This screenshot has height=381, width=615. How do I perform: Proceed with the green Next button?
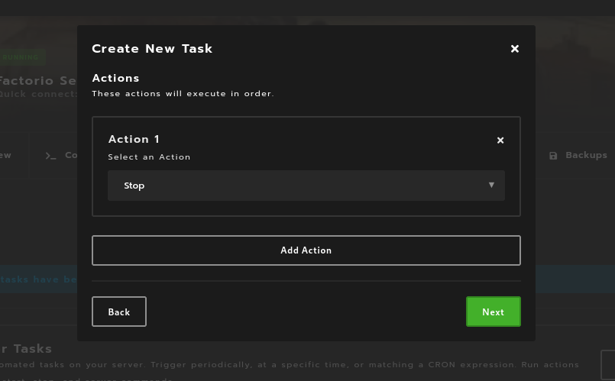pyautogui.click(x=493, y=312)
